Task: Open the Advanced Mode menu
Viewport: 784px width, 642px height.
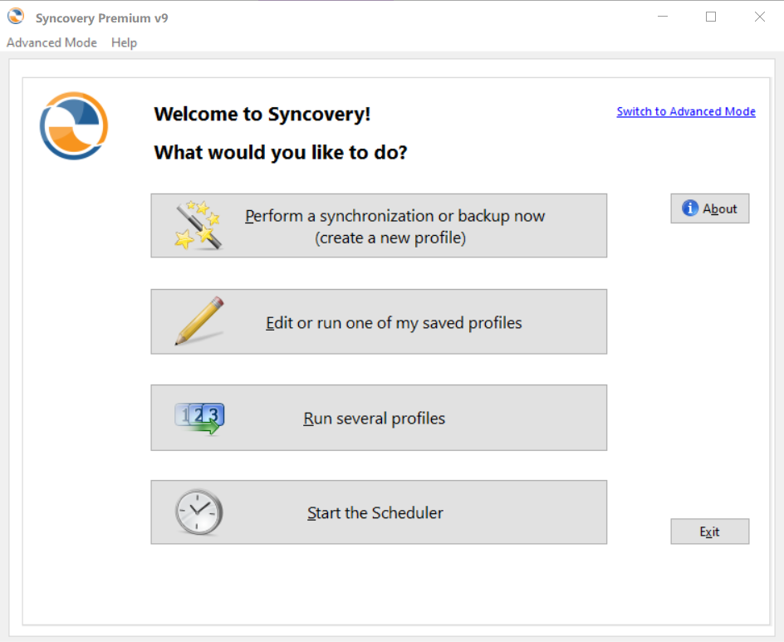Action: click(51, 42)
